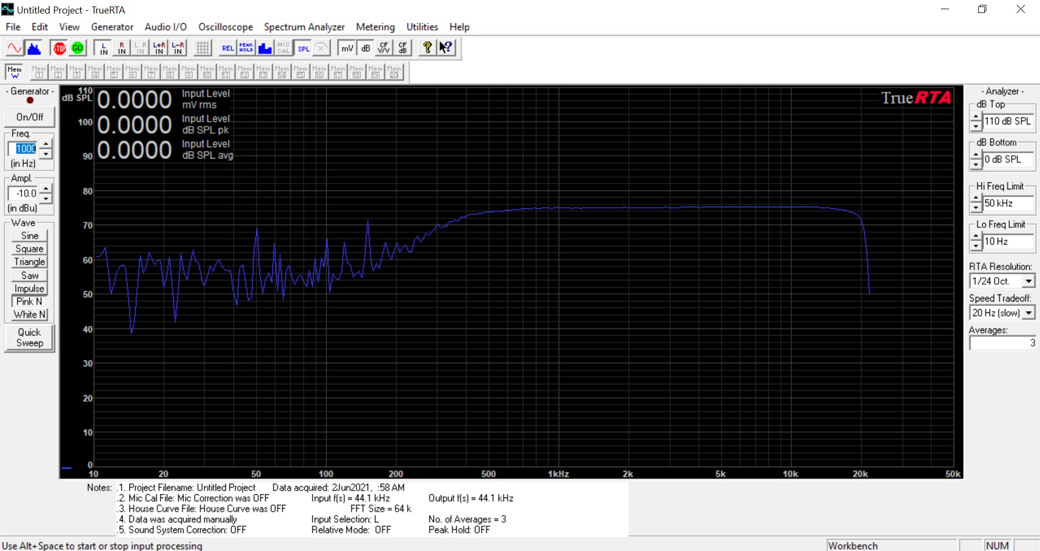Select the CF dB crest factor icon

click(403, 48)
